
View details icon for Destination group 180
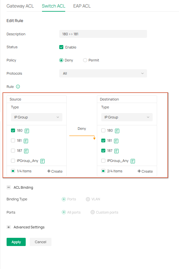[117, 131]
